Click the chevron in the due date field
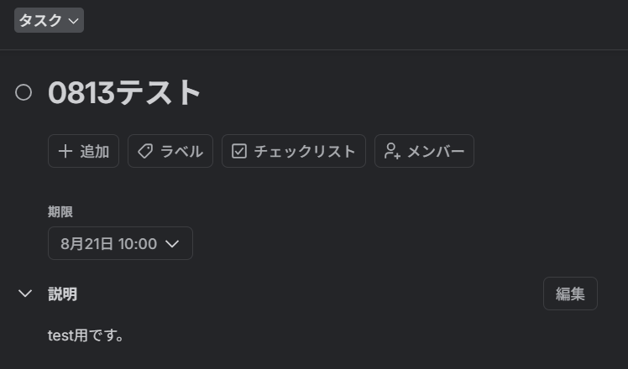 coord(172,244)
